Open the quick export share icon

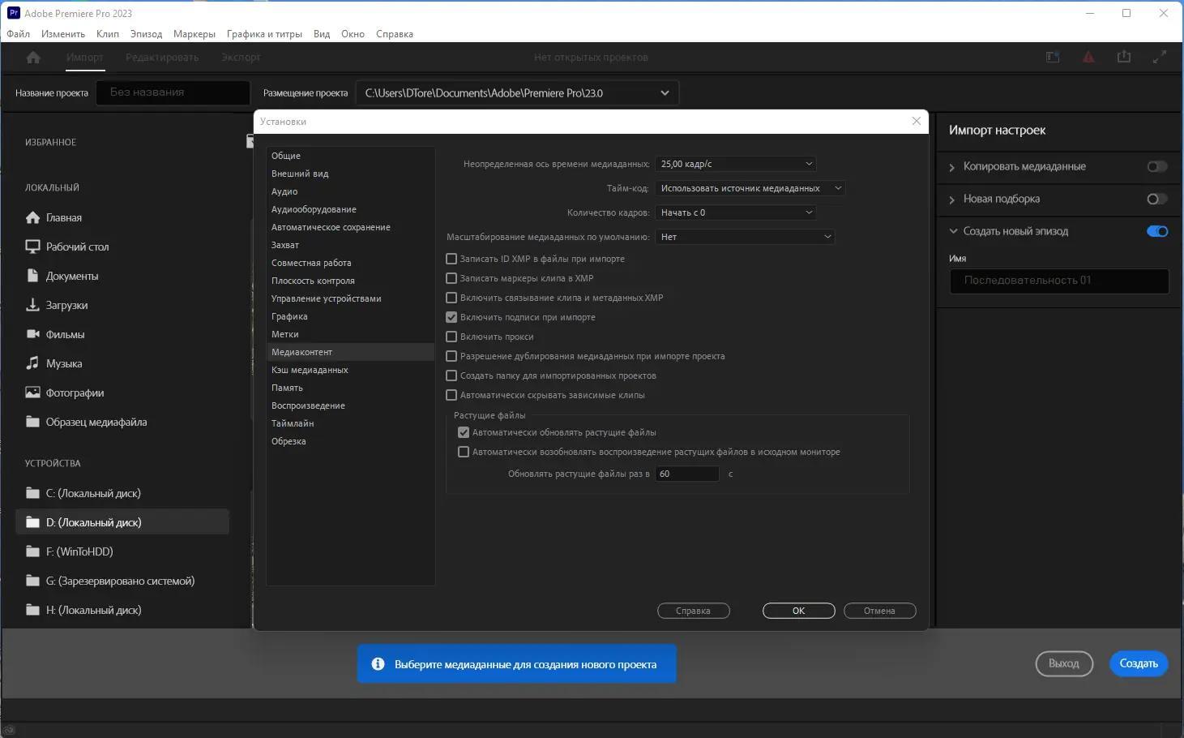pyautogui.click(x=1124, y=57)
